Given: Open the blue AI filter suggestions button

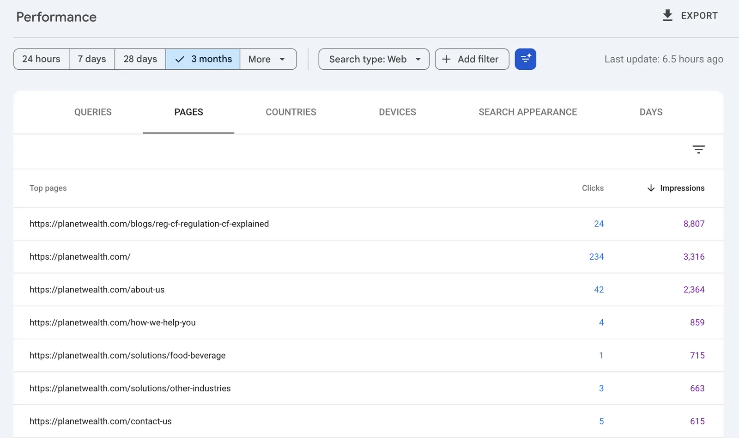Looking at the screenshot, I should pos(526,59).
